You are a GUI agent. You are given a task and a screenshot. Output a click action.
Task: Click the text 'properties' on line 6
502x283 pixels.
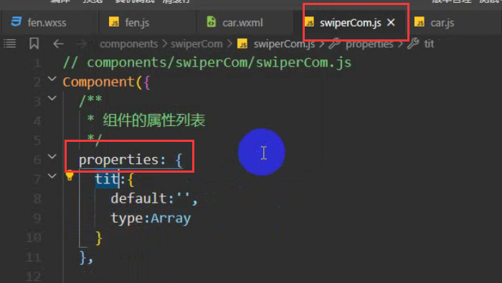coord(119,160)
